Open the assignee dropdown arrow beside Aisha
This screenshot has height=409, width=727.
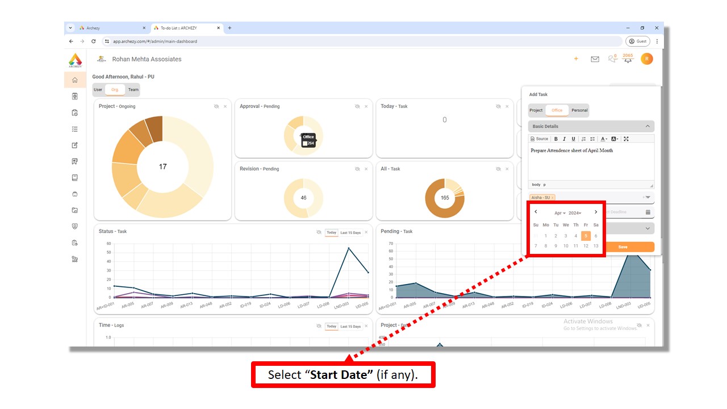[647, 197]
